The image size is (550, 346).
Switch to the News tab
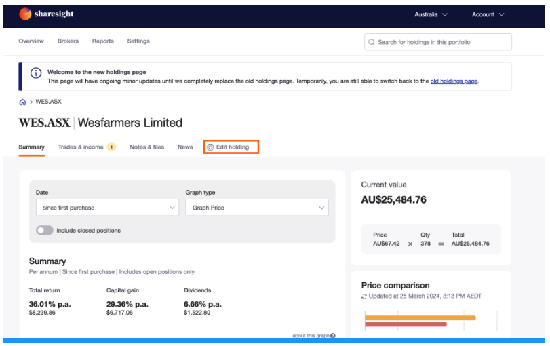pos(185,147)
